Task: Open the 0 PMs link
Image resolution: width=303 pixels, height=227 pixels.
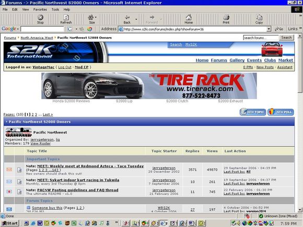Action: click(248, 67)
